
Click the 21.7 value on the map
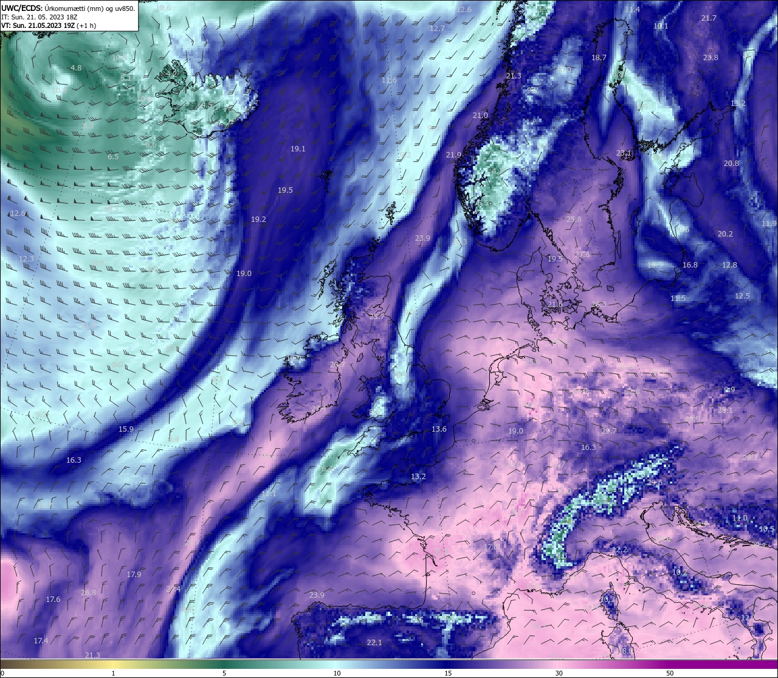709,18
